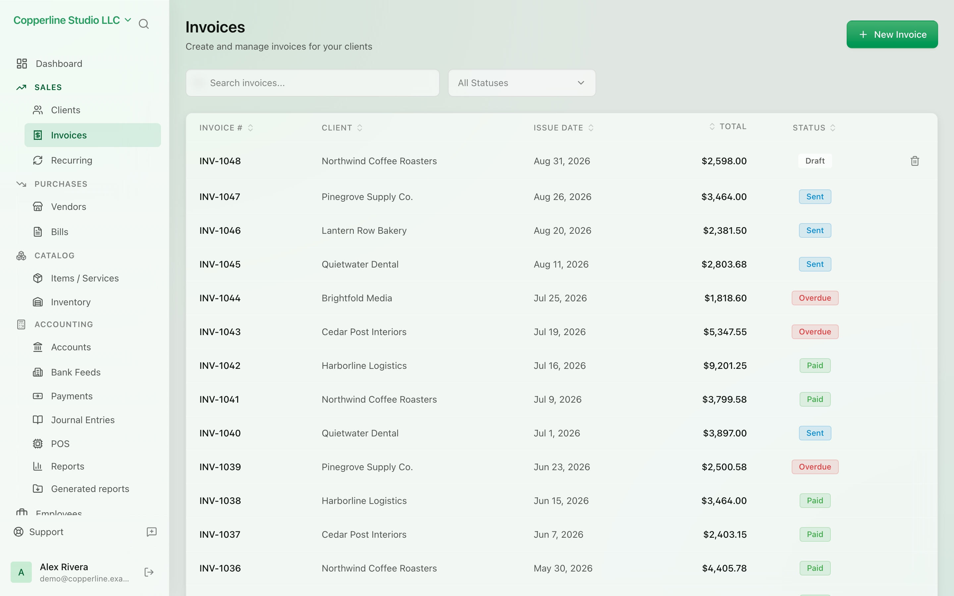Click the Sent badge on INV-1040
This screenshot has width=954, height=596.
click(815, 433)
